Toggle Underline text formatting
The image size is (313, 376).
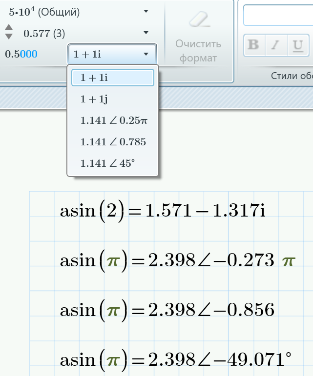tap(298, 45)
